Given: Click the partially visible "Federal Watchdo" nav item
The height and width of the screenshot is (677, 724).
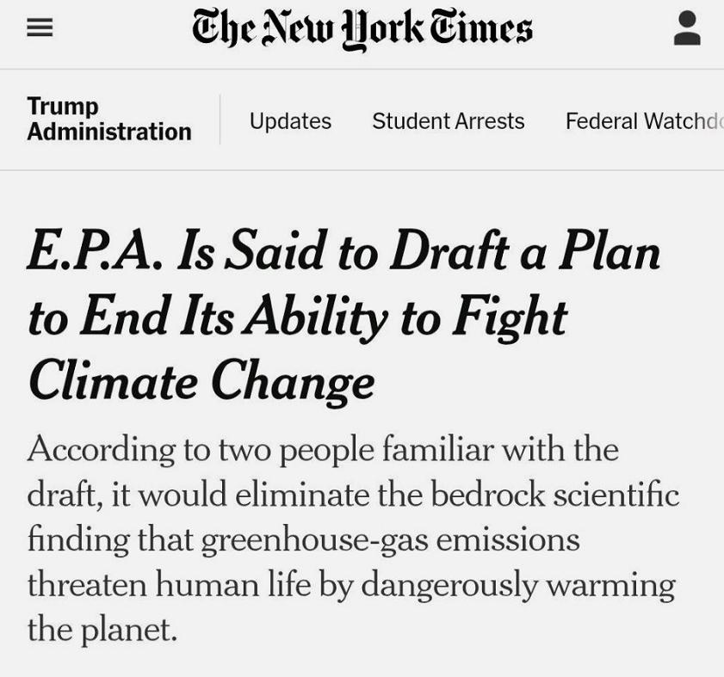Looking at the screenshot, I should pos(645,121).
